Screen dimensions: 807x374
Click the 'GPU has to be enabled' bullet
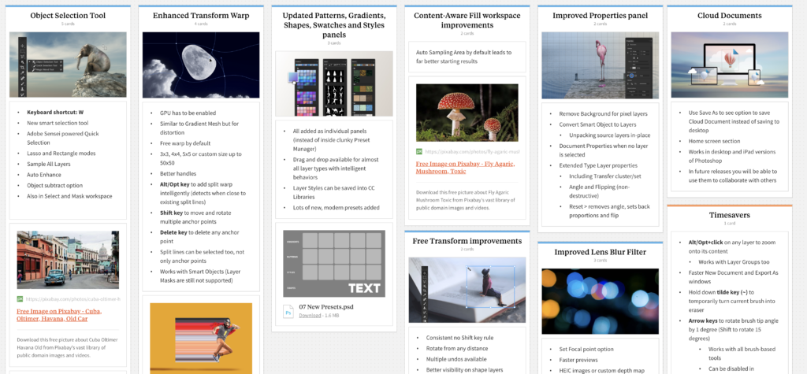[188, 113]
